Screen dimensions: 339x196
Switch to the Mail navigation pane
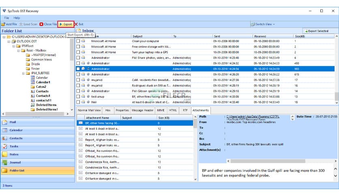tap(37, 122)
